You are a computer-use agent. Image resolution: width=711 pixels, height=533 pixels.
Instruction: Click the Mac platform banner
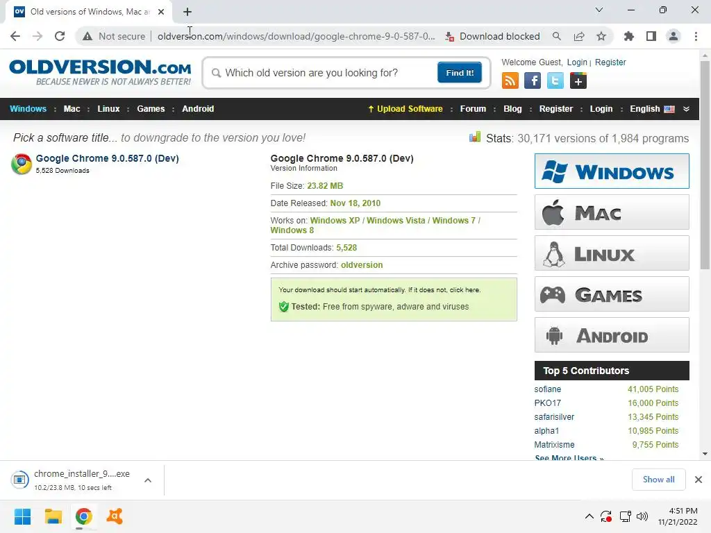tap(612, 212)
